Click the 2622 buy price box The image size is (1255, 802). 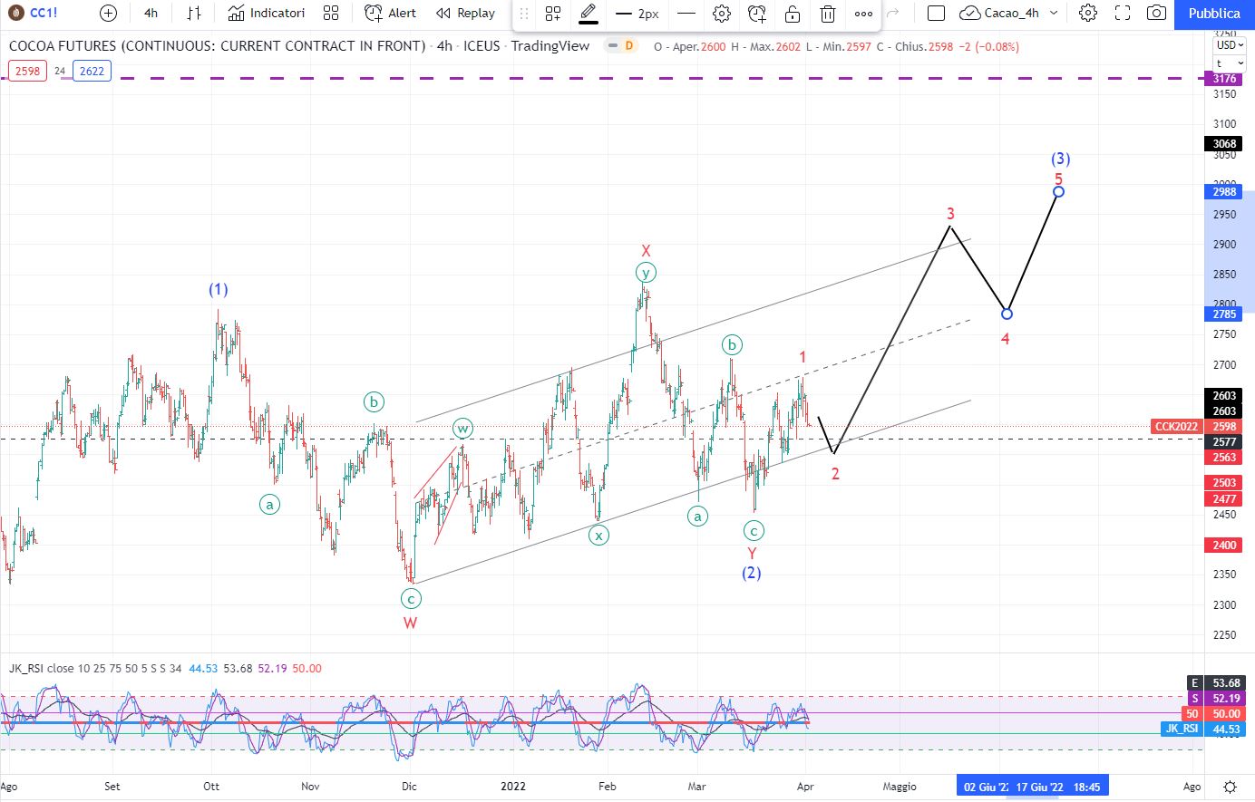[92, 71]
